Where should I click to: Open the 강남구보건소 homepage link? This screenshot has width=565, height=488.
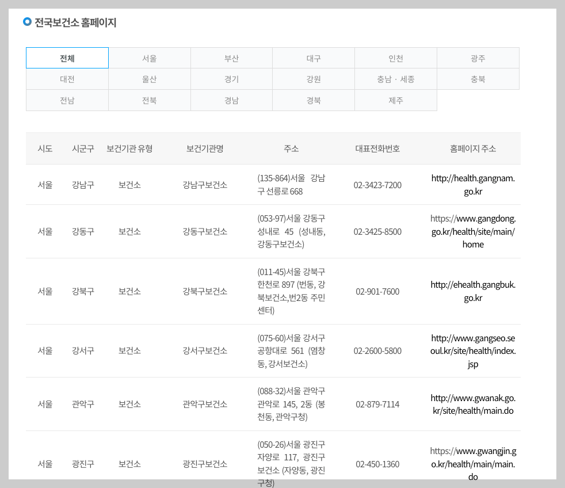coord(473,185)
